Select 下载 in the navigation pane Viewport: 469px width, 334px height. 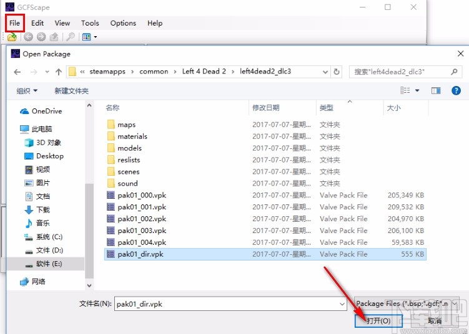[37, 210]
